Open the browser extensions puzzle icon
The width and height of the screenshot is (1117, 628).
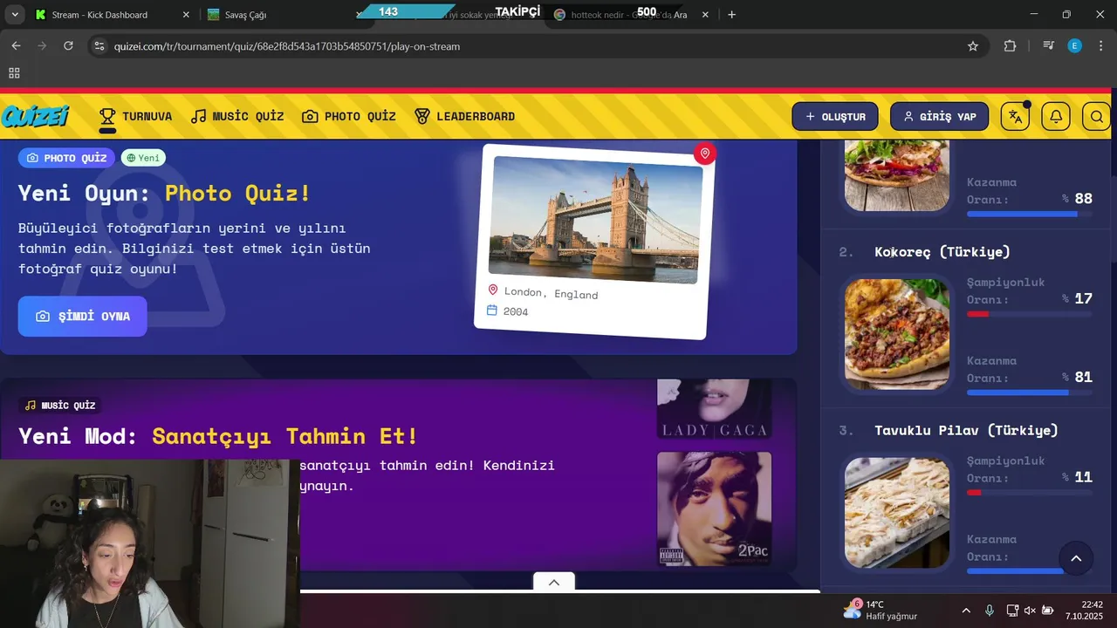point(1011,46)
